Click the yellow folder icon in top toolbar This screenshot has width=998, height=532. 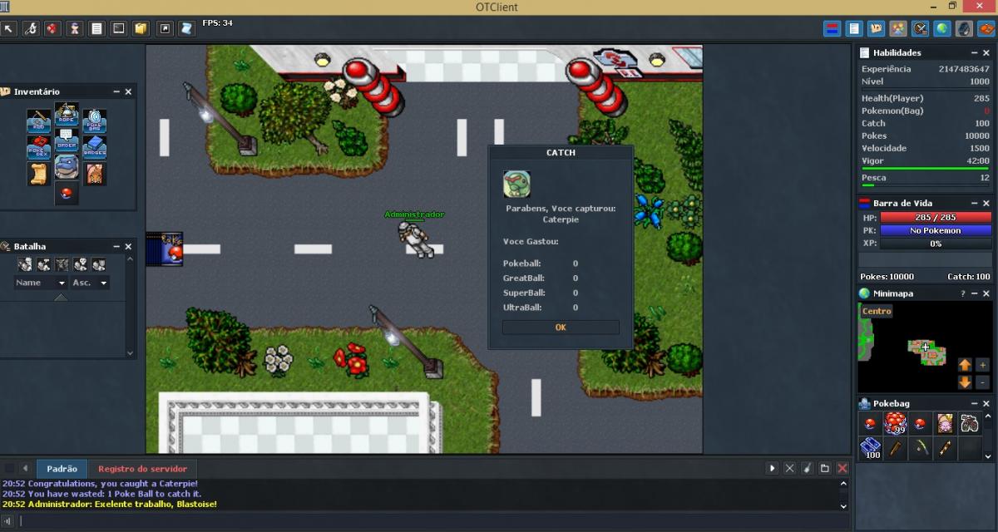point(141,28)
